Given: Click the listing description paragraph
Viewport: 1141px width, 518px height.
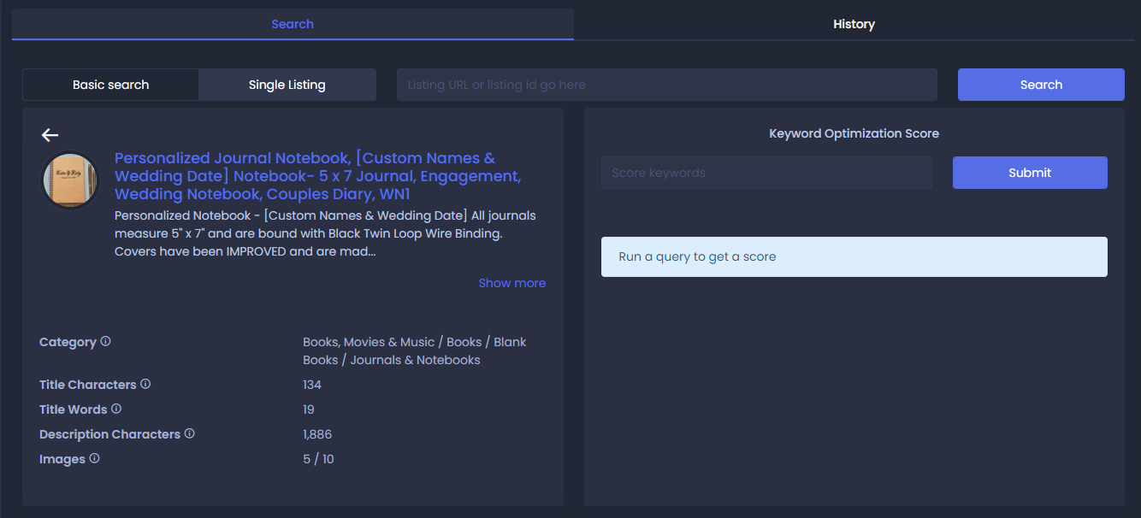Looking at the screenshot, I should 326,233.
